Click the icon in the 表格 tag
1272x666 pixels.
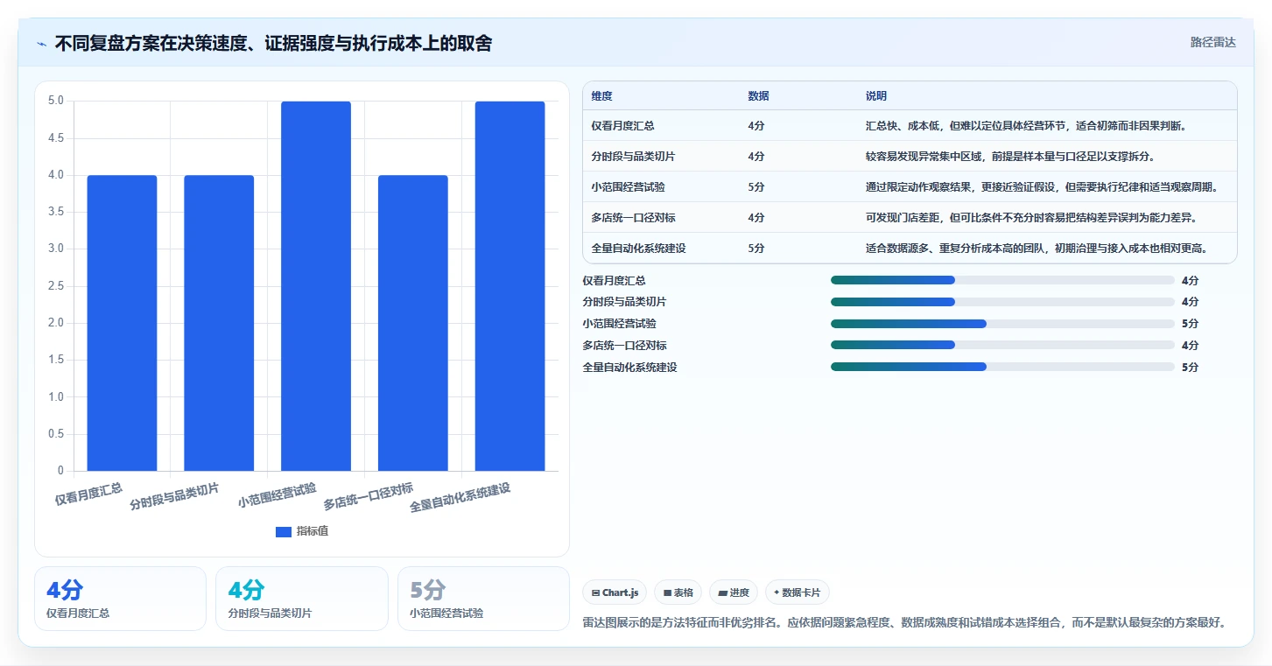click(x=667, y=592)
